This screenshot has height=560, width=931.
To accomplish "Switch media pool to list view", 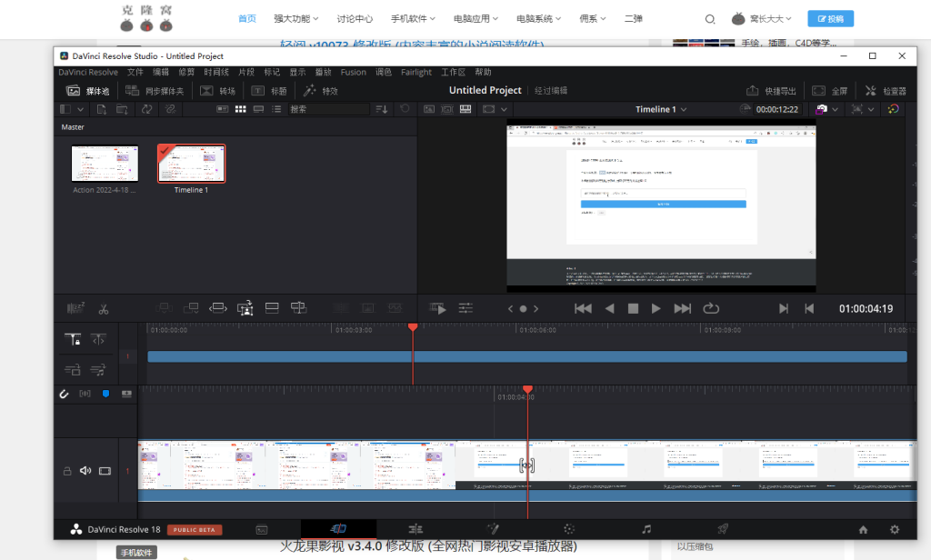I will (x=276, y=109).
